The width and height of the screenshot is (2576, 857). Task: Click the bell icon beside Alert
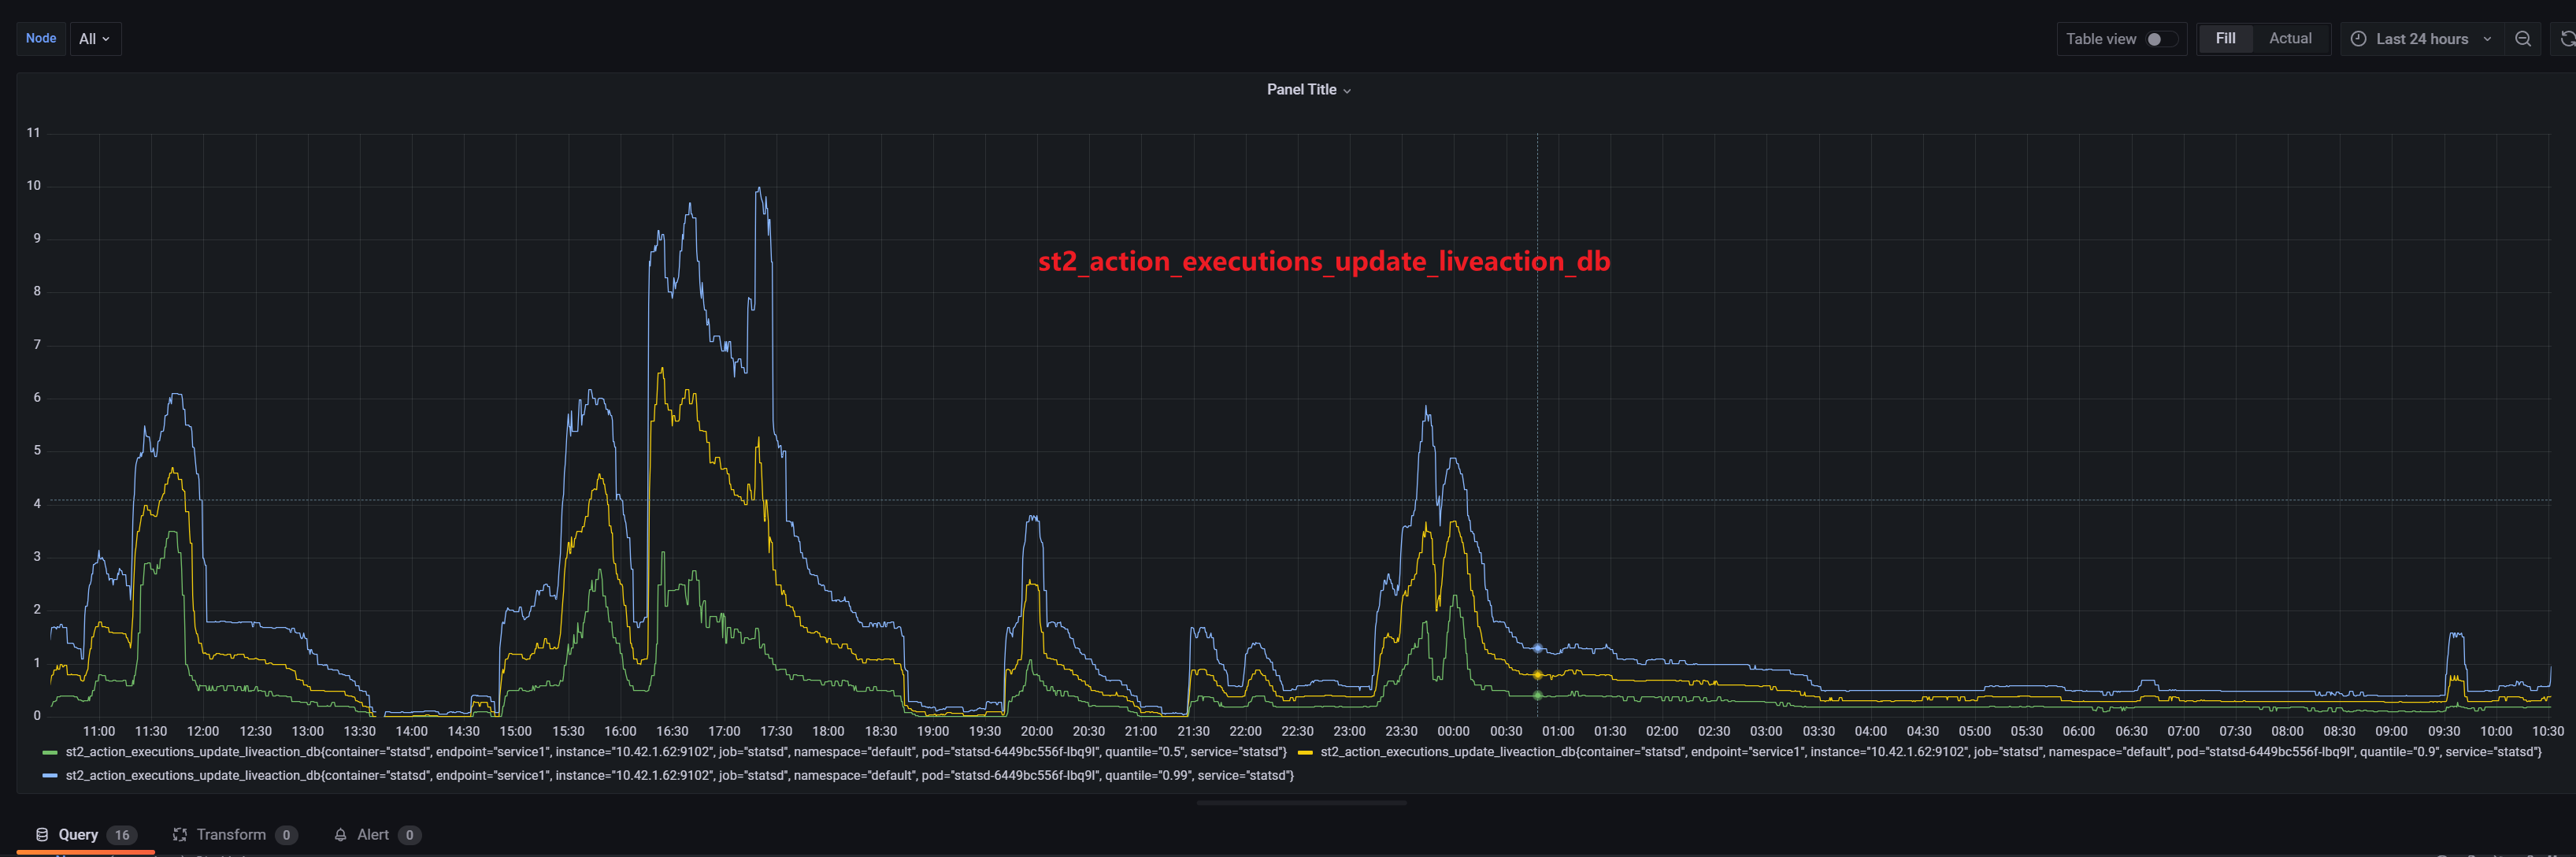coord(340,835)
